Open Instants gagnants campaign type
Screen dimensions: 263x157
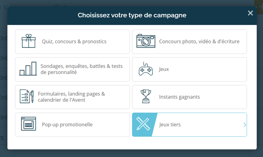pos(189,97)
